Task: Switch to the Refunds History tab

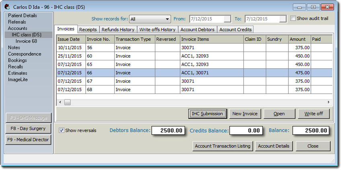Action: click(x=118, y=29)
